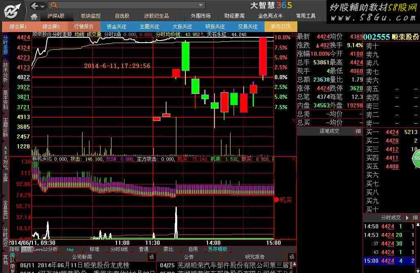Open the back-history dropdown arrow
Screen dimensions: 420x273
[42, 6]
